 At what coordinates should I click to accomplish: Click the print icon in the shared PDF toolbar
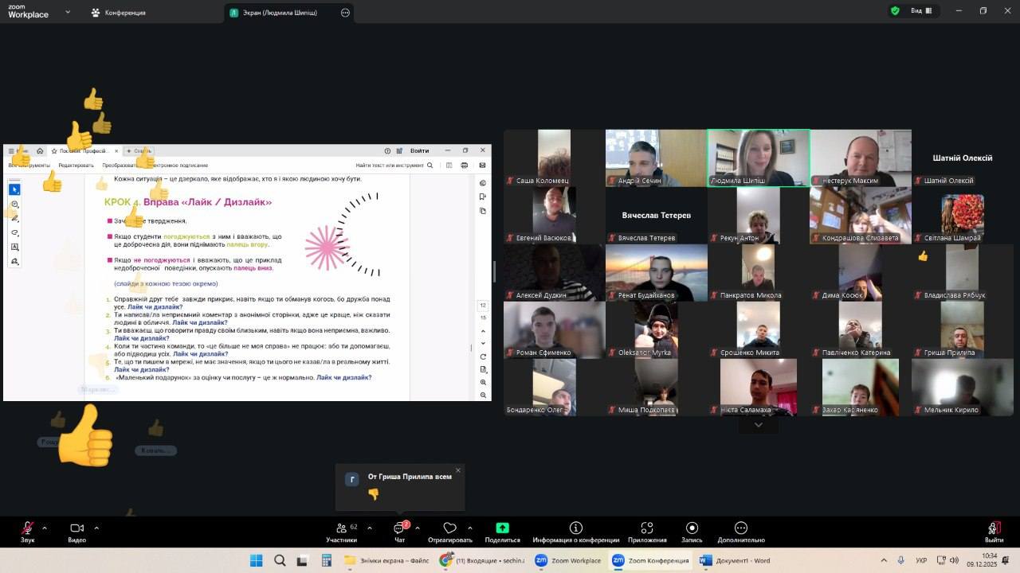click(465, 166)
